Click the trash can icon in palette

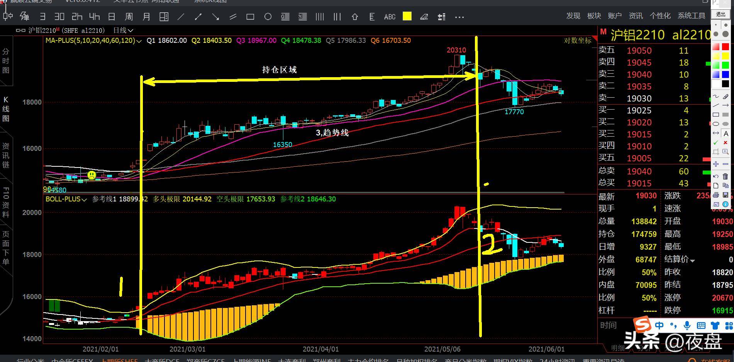pos(726,176)
